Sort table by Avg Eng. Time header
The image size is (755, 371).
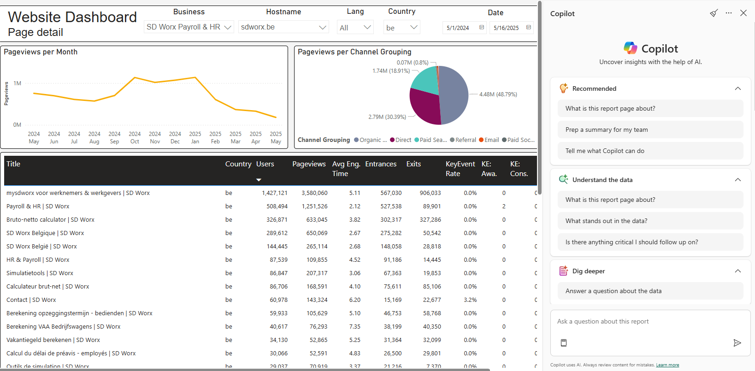346,169
